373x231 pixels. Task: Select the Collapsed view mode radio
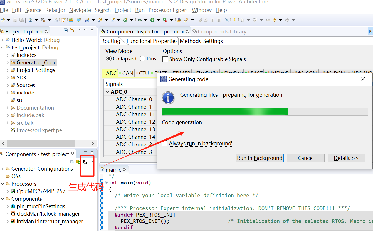pos(109,59)
